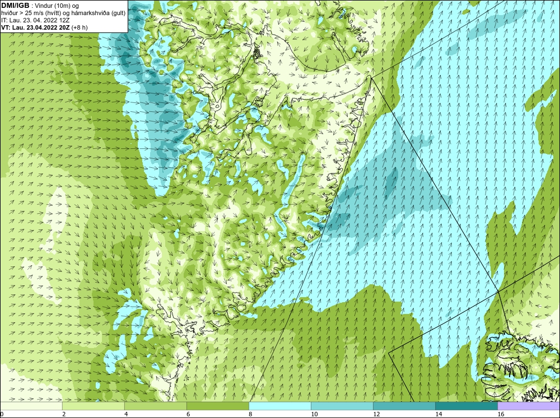Click the legend scale label '12'
This screenshot has height=418, width=560.
(376, 414)
